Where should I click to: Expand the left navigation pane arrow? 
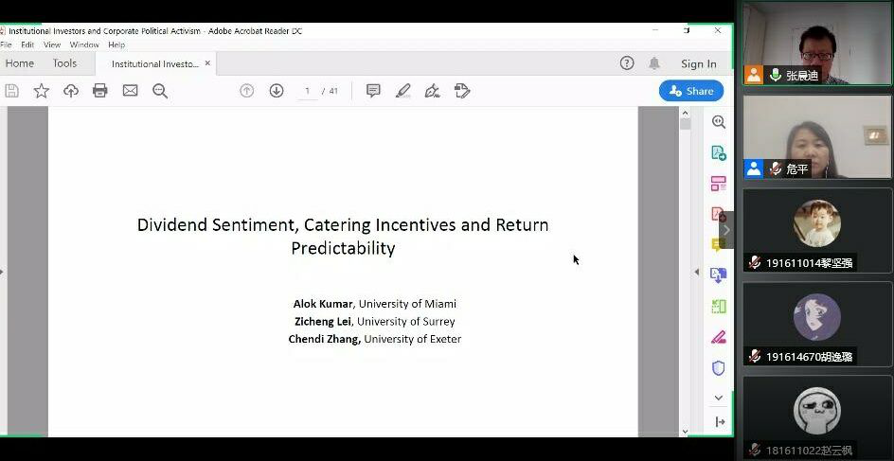pos(2,272)
